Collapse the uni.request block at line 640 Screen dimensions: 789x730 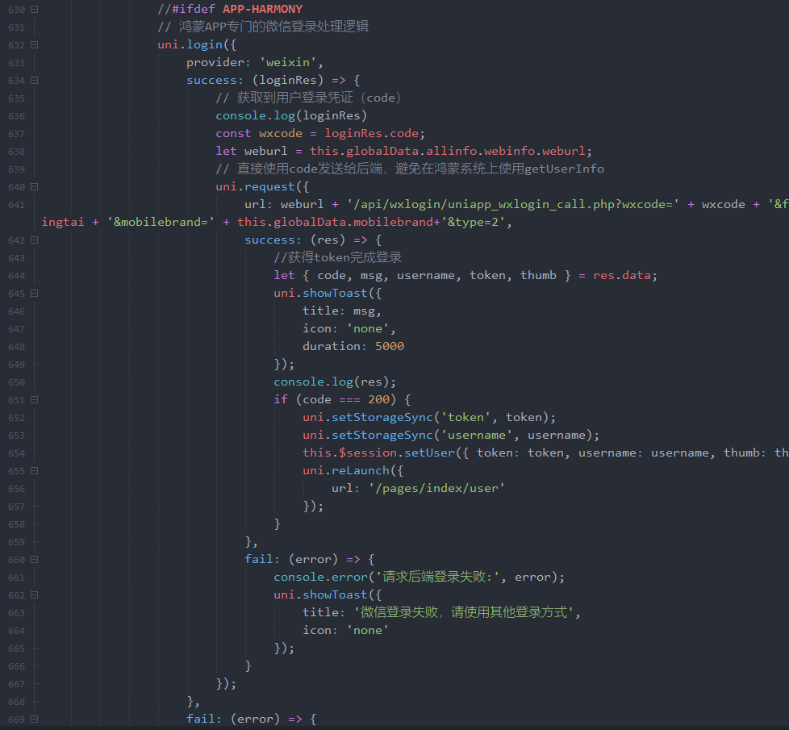(34, 187)
